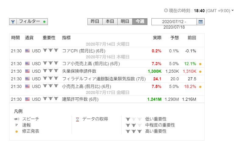The image size is (237, 143).
Task: Click revised-data orange dot in コア小売売上高 row
Action: (x=200, y=64)
